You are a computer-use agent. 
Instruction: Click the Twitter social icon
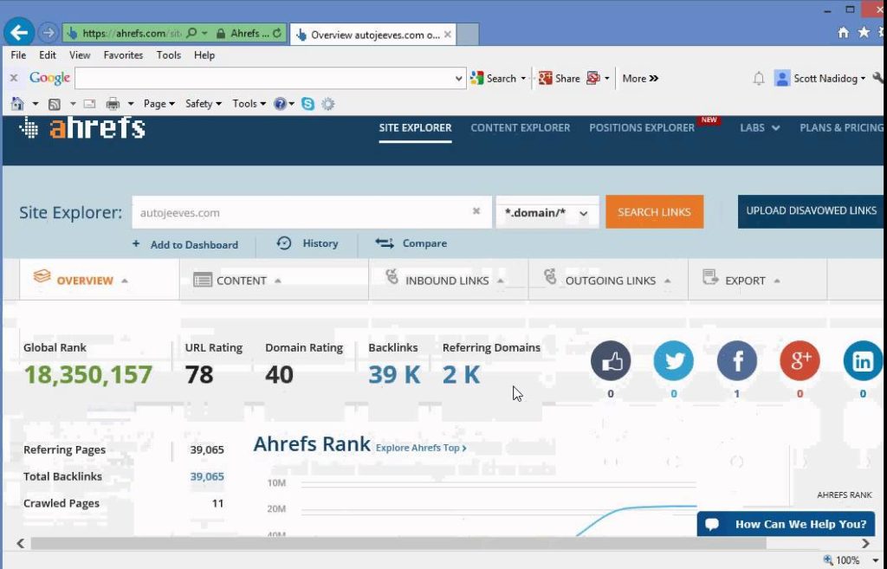673,360
